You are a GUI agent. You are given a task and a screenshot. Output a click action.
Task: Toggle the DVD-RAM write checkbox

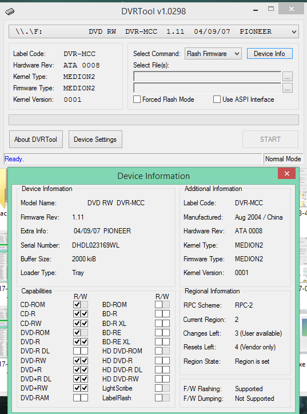pos(84,397)
